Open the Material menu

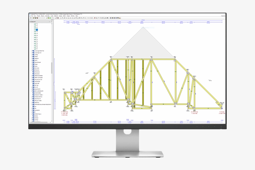tap(56, 16)
